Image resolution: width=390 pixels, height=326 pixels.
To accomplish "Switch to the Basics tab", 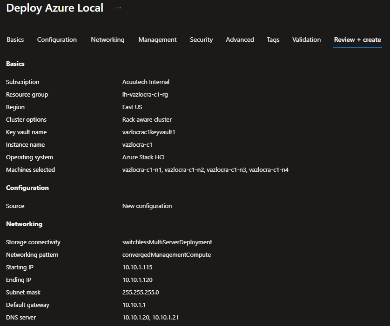I will [15, 39].
